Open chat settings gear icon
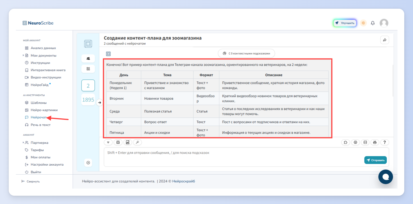 355,142
